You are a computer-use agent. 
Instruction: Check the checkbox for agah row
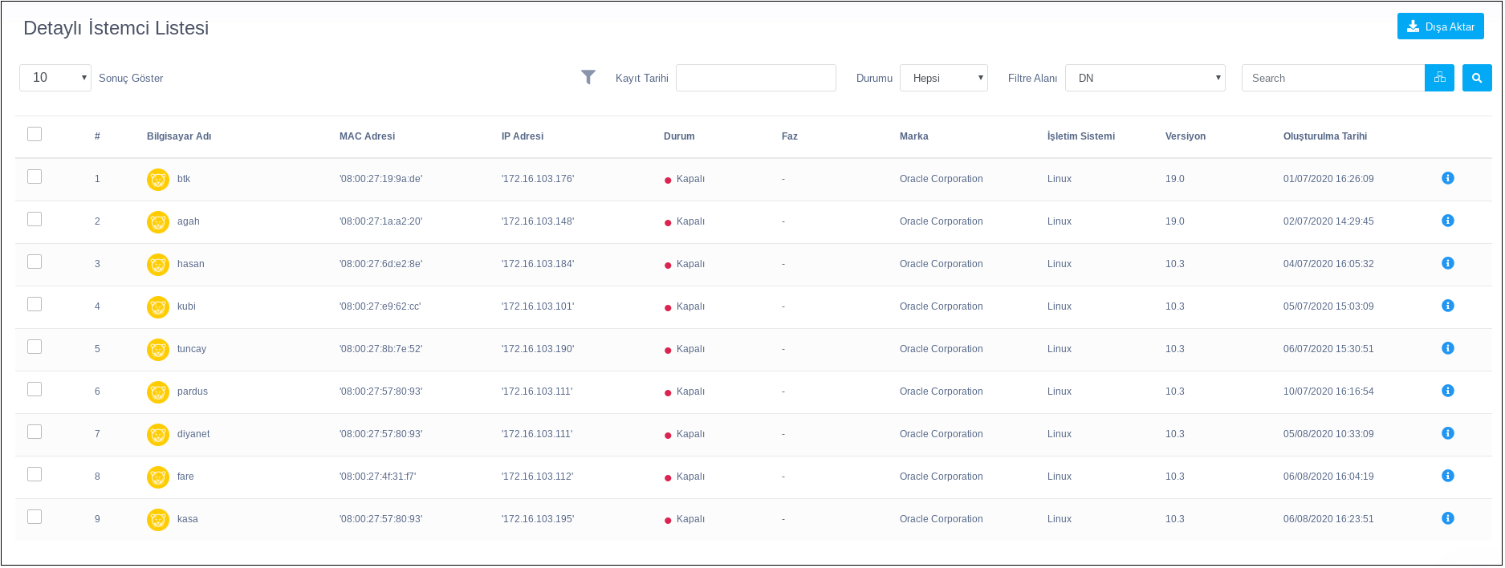click(35, 219)
